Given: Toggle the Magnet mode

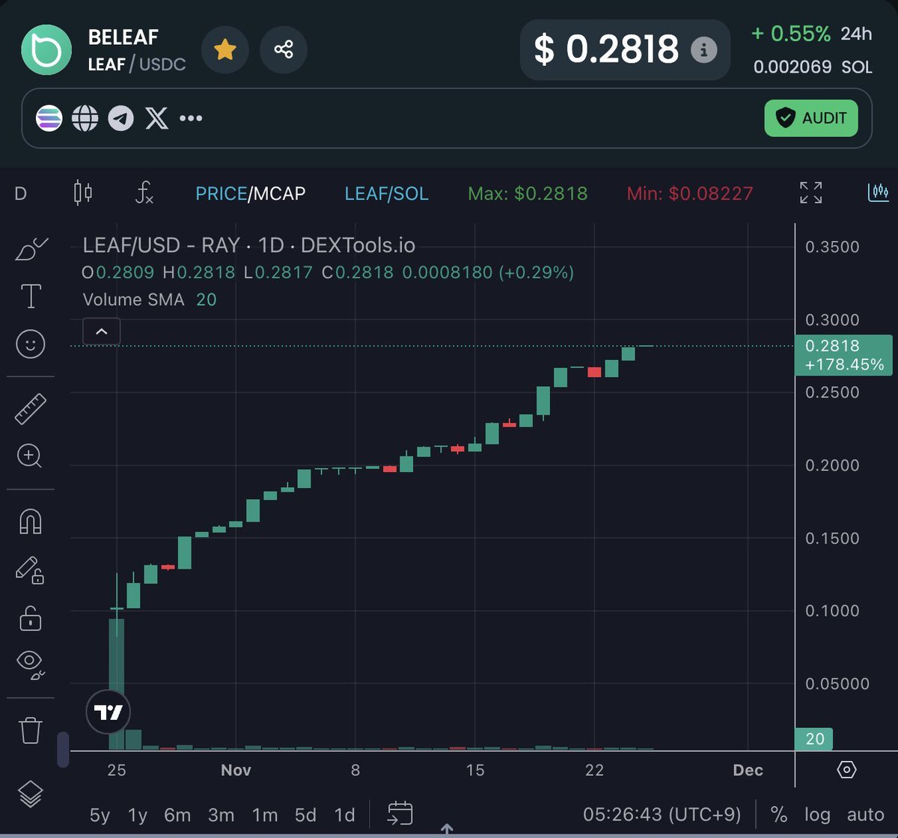Looking at the screenshot, I should (x=31, y=522).
